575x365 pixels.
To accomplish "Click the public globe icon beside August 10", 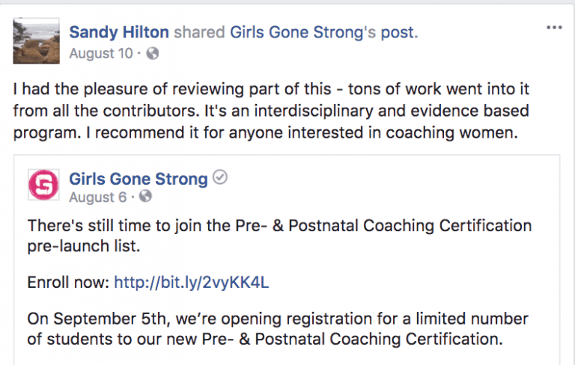I will [x=153, y=54].
